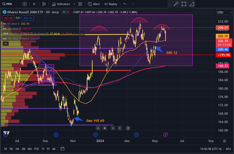Screen dimensions: 234x154
Task: Click the pink data mode indicator
Action: (68, 12)
